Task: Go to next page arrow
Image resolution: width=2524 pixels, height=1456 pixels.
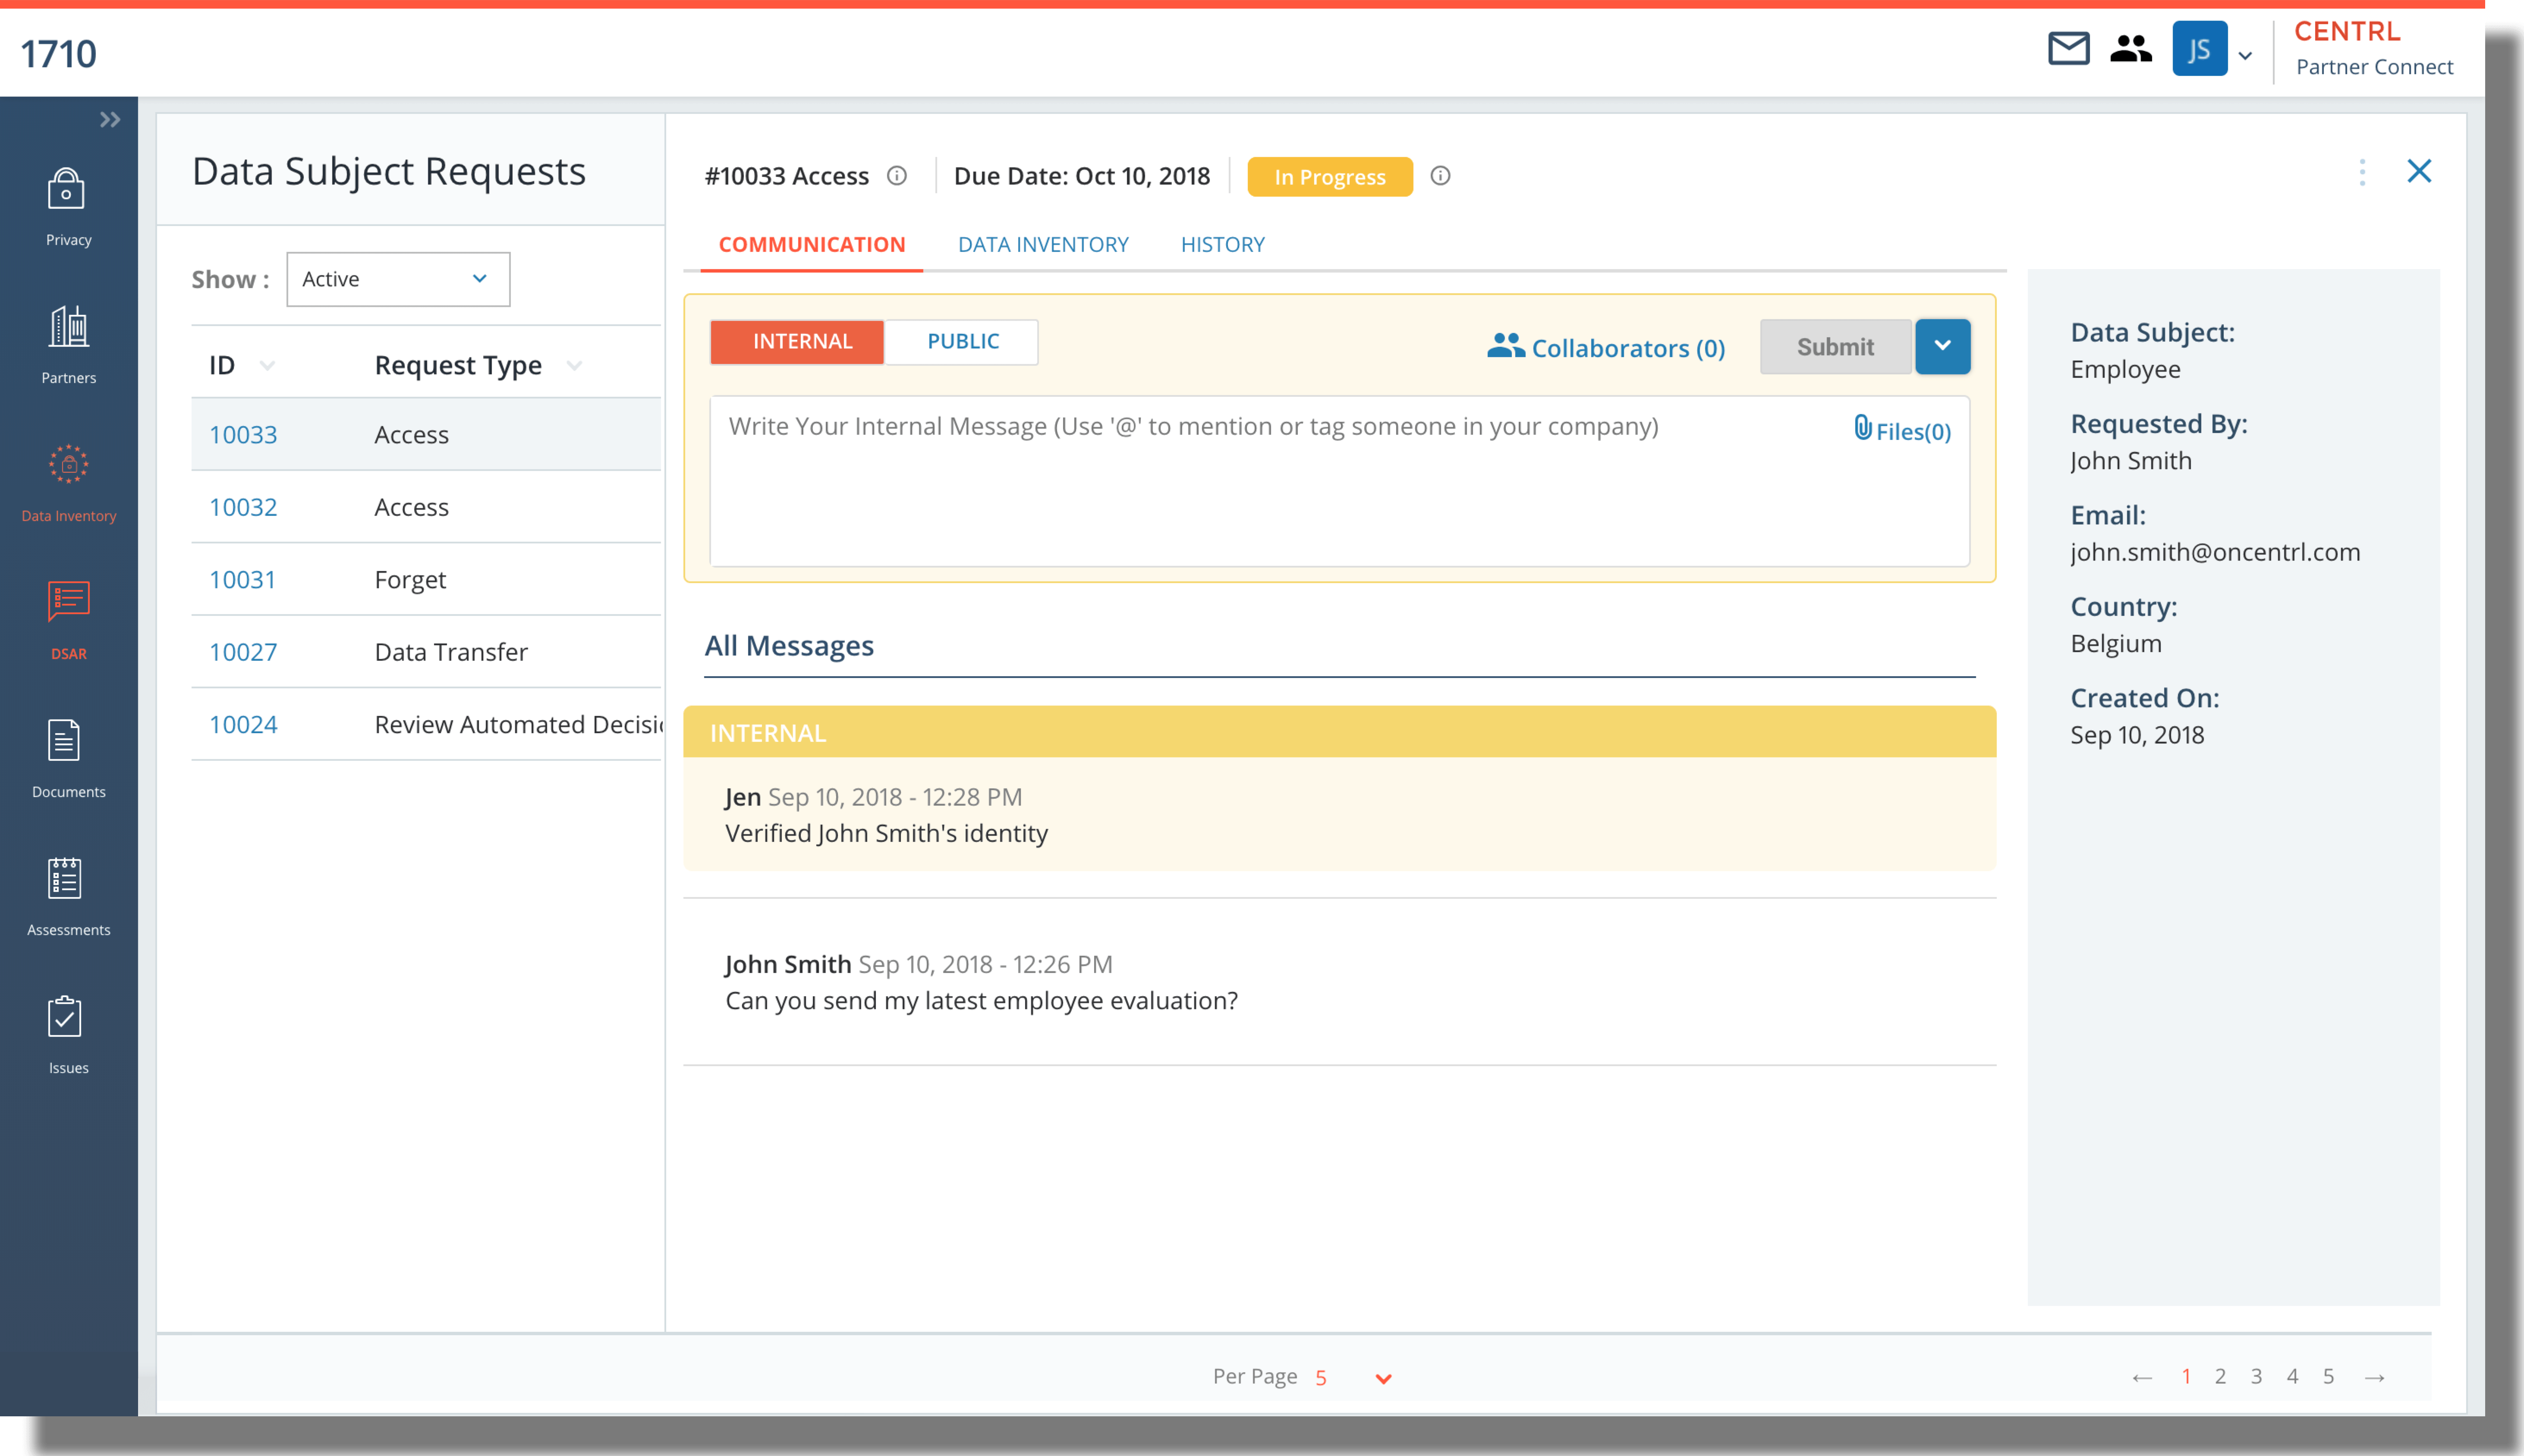Action: point(2375,1378)
